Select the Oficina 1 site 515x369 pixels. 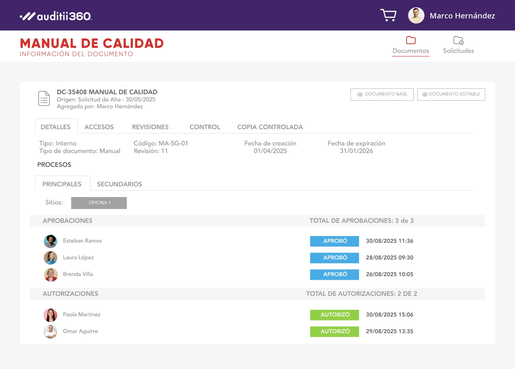pos(99,203)
